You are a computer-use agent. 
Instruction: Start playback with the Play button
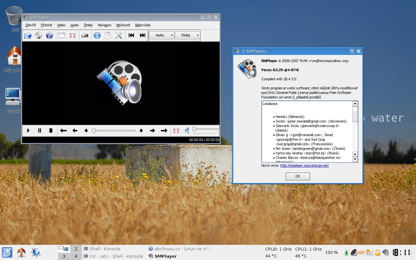click(x=28, y=131)
